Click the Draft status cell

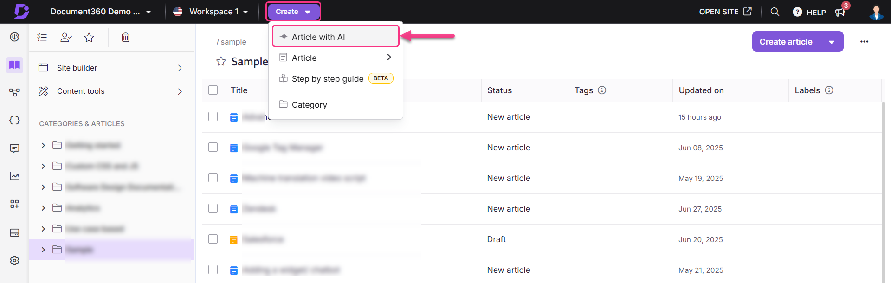click(496, 239)
